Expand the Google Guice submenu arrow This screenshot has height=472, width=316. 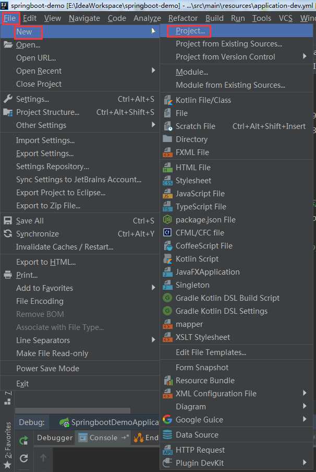point(305,419)
